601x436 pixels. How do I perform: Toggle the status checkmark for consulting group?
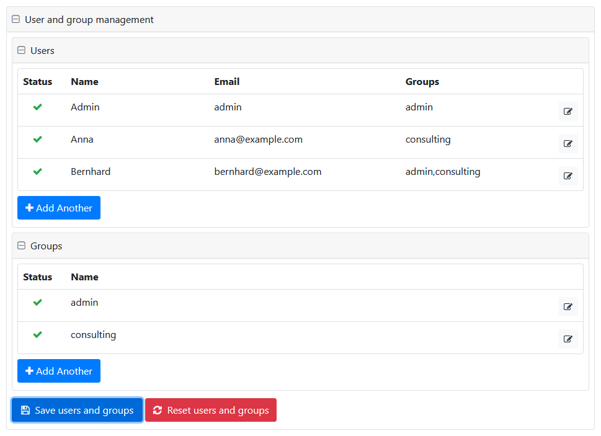click(37, 334)
